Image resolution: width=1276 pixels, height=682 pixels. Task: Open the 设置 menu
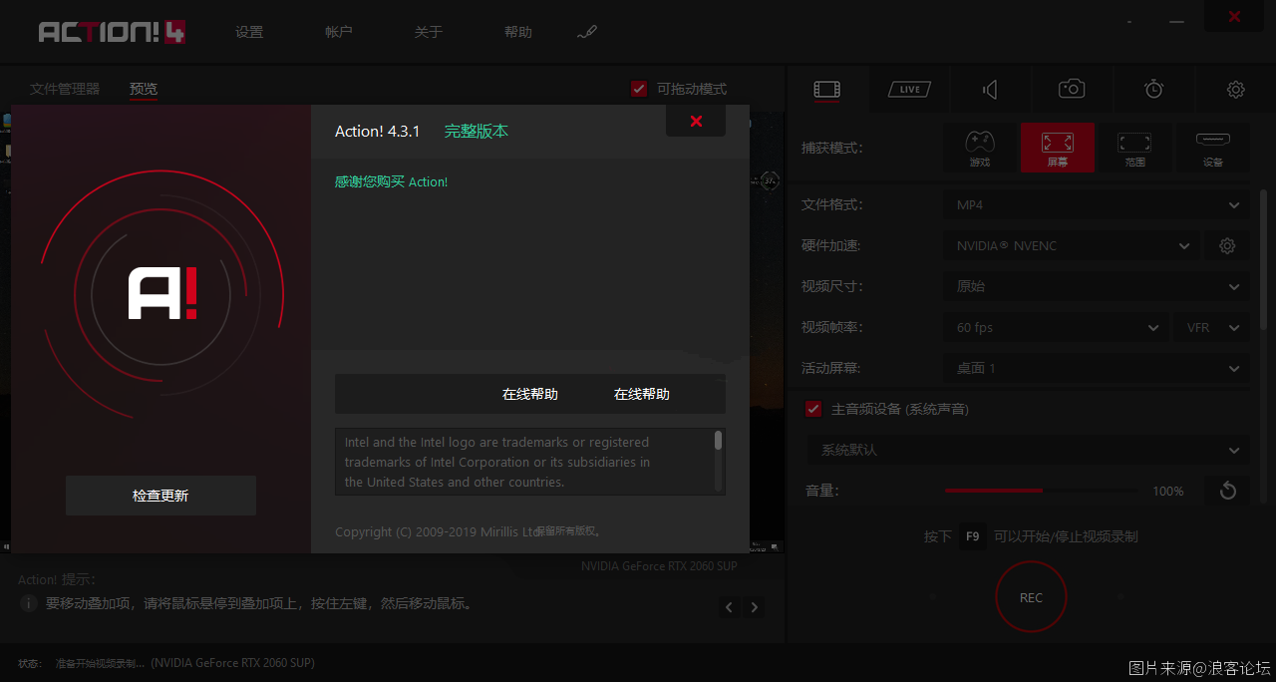coord(249,32)
